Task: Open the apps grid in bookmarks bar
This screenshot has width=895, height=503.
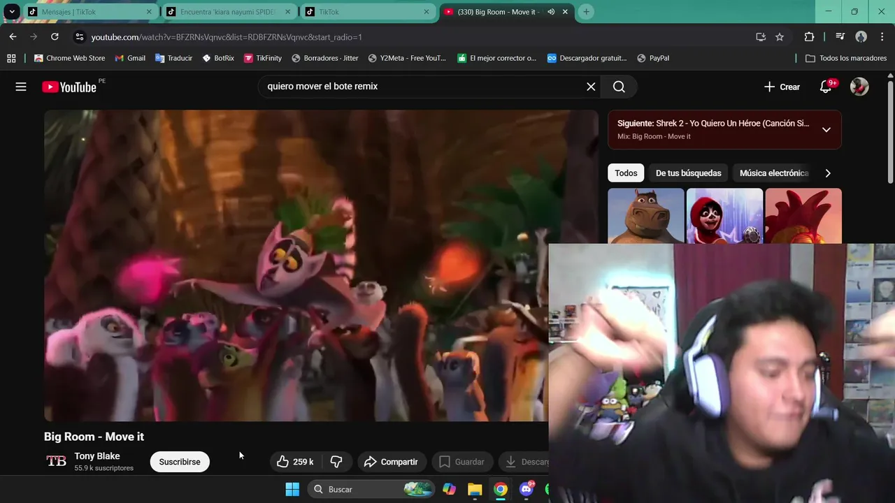Action: (x=11, y=58)
